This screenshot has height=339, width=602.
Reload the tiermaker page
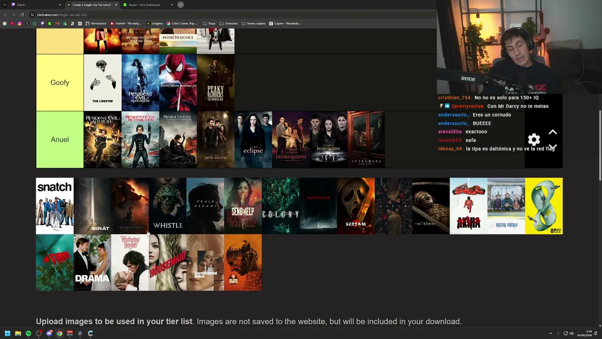(22, 15)
